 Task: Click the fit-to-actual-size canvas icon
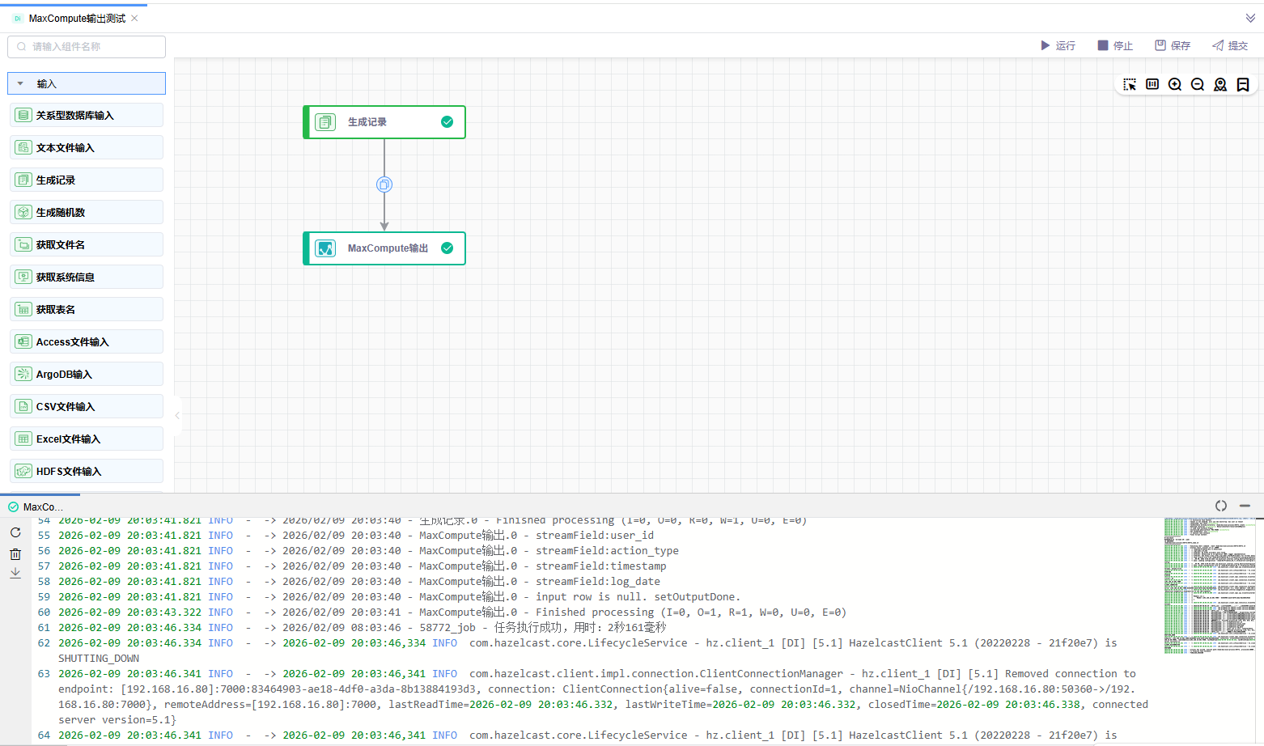pyautogui.click(x=1152, y=85)
